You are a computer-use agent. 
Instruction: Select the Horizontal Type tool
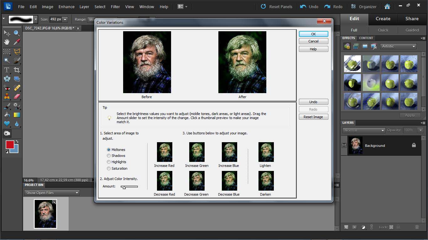(7, 70)
